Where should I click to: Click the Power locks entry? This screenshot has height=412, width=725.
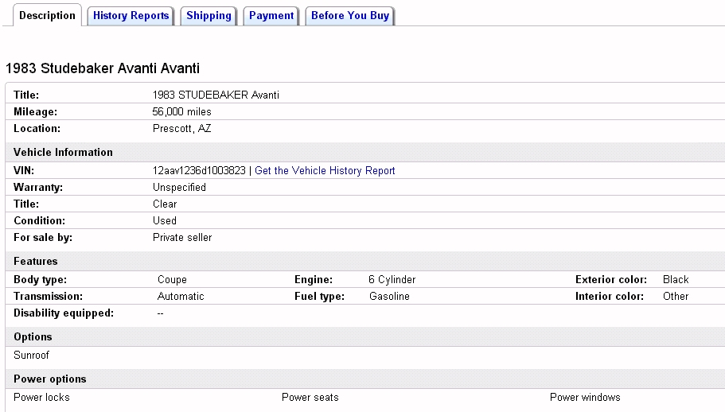click(x=41, y=398)
